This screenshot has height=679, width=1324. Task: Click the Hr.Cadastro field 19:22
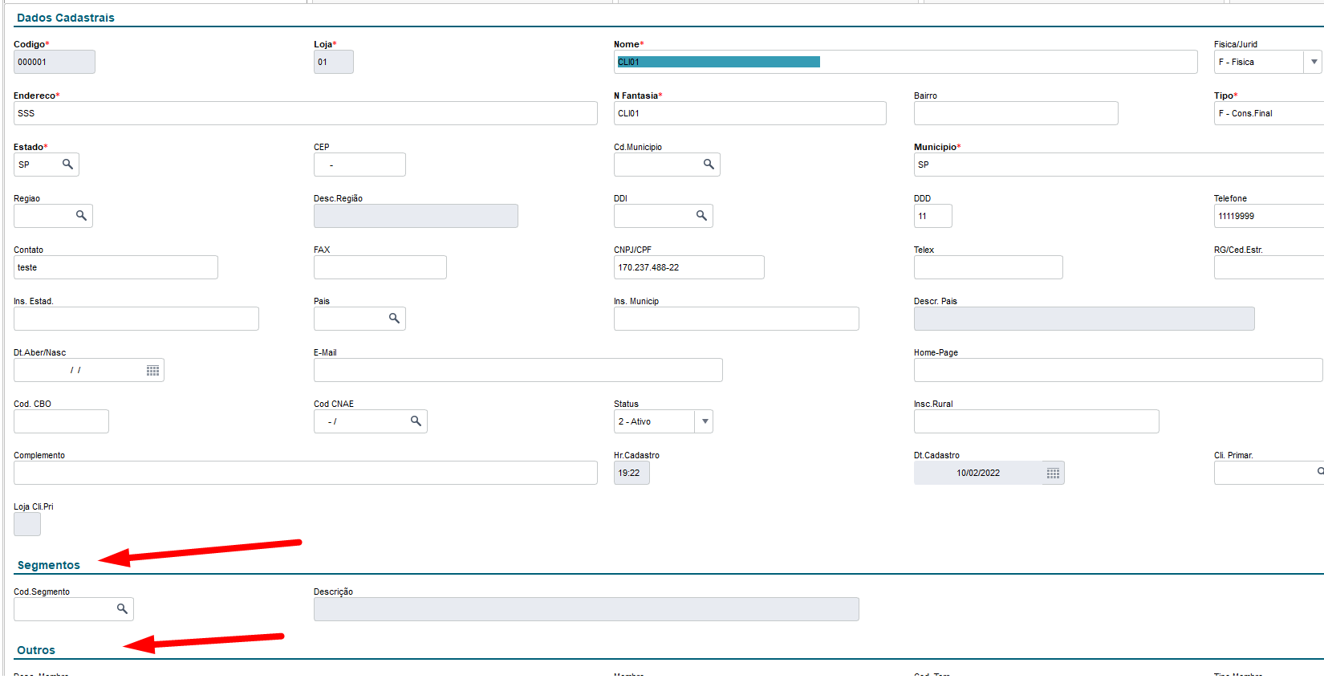(x=632, y=473)
